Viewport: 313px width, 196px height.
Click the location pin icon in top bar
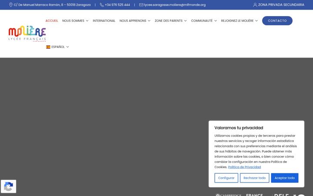tap(11, 5)
